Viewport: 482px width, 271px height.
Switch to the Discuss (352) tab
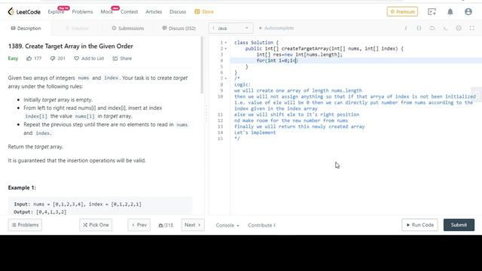click(179, 29)
